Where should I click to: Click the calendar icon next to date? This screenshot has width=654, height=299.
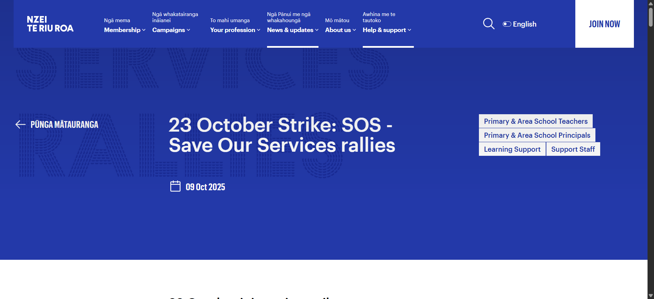[175, 186]
